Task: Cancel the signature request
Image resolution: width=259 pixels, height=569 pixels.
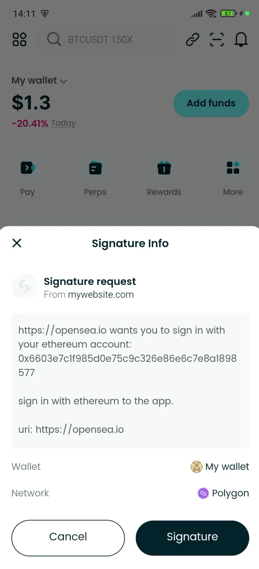Action: [x=68, y=537]
